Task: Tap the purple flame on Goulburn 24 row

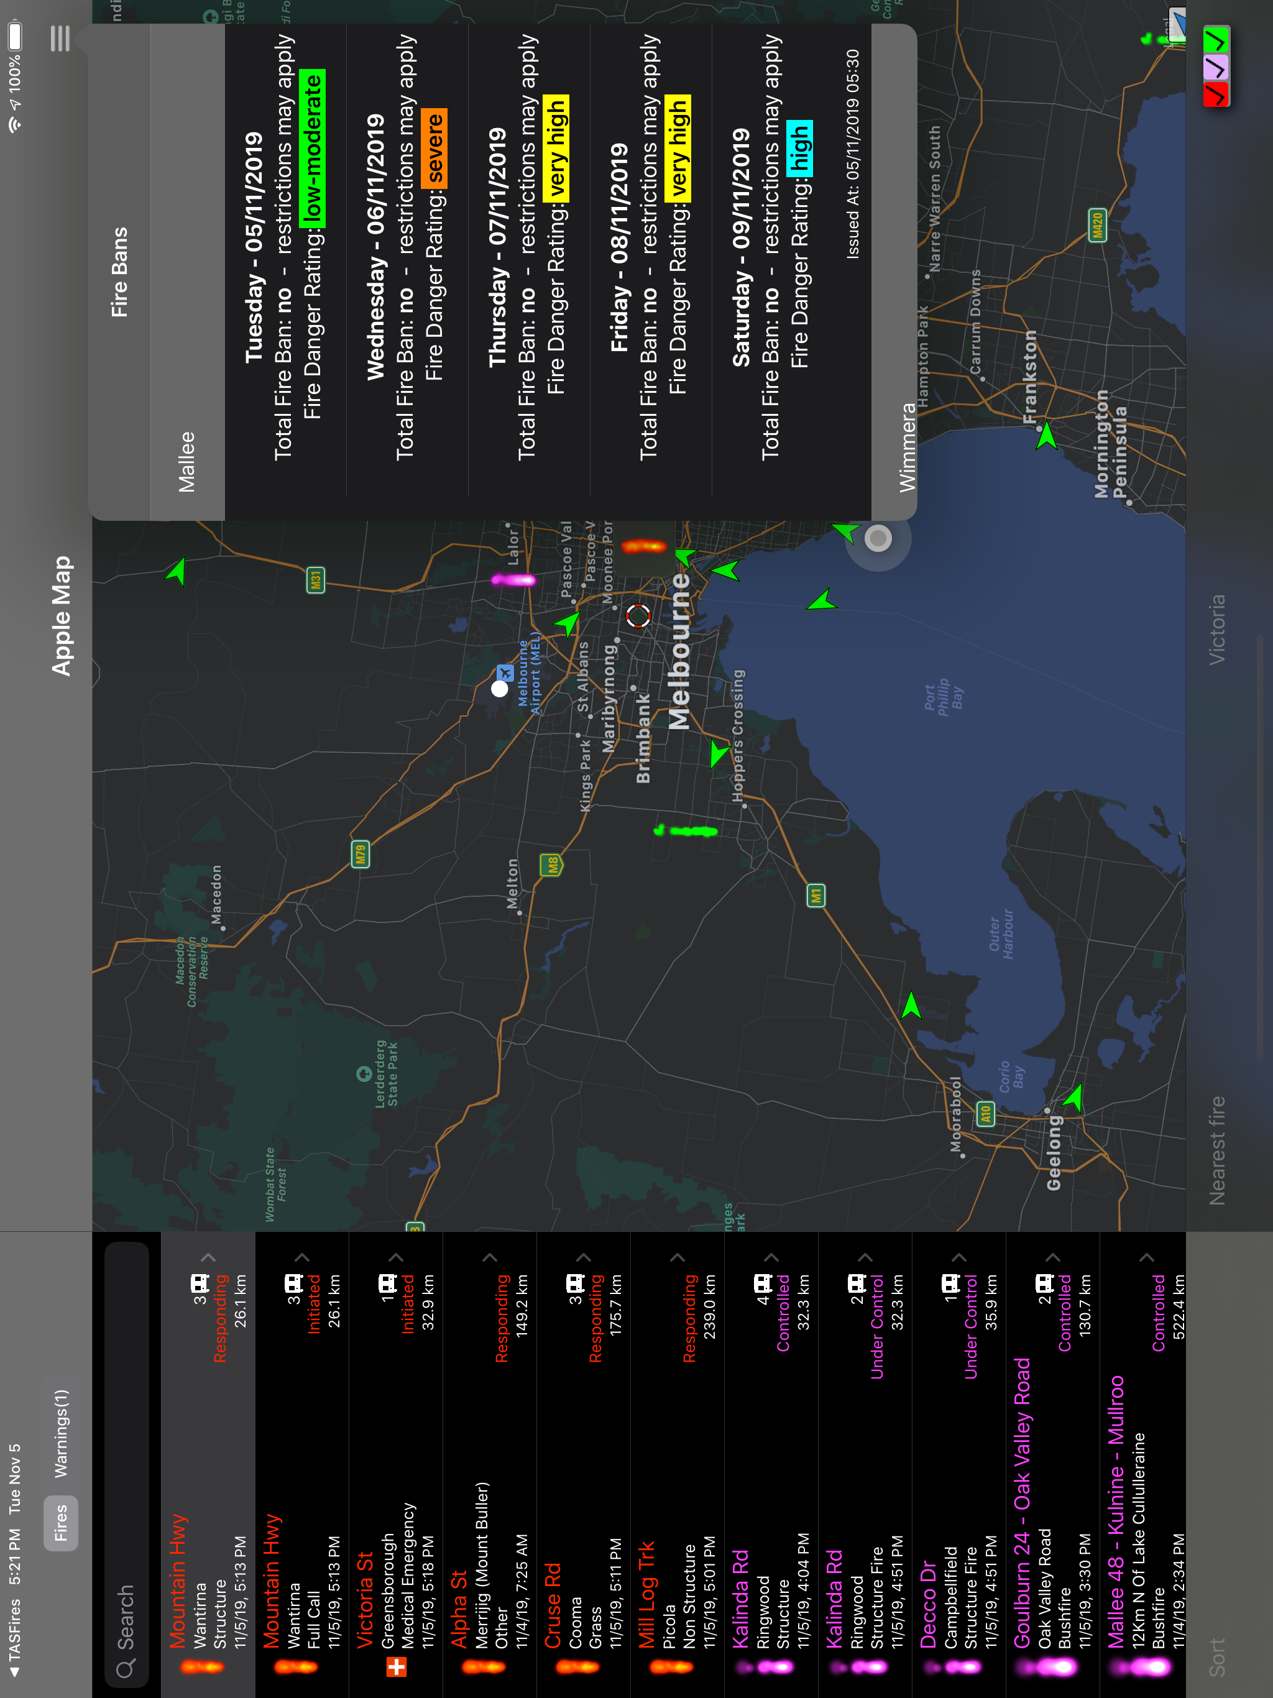Action: [1046, 1666]
